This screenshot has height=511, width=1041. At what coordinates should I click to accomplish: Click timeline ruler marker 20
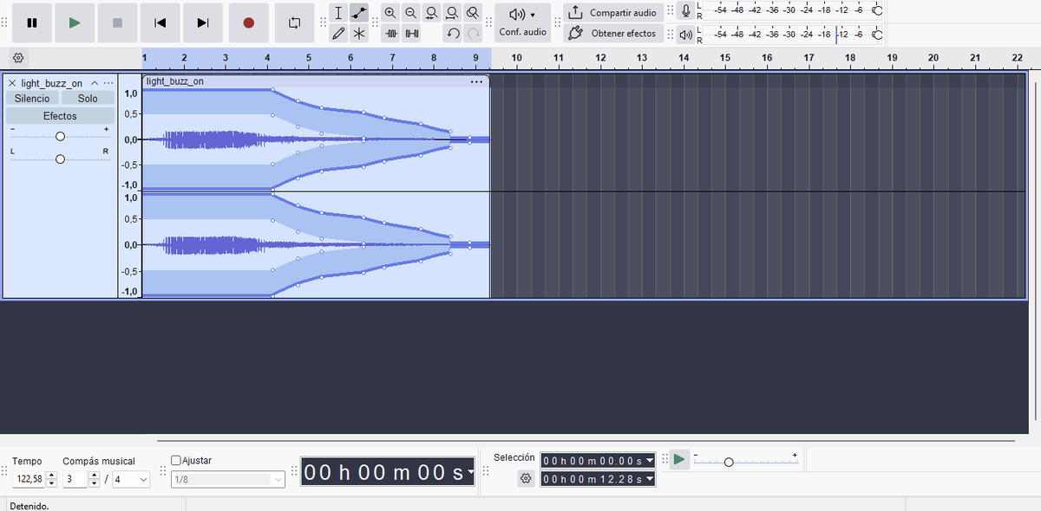[x=933, y=58]
